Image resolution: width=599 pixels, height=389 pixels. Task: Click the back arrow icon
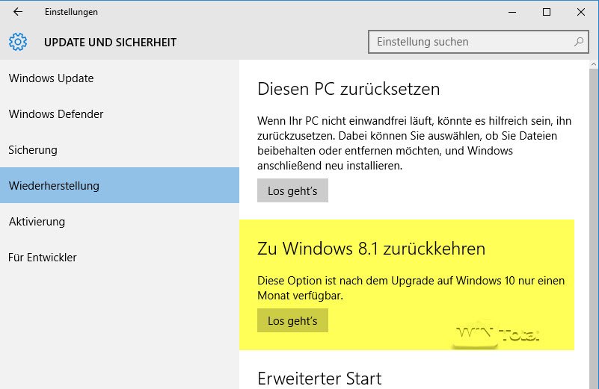pos(18,12)
